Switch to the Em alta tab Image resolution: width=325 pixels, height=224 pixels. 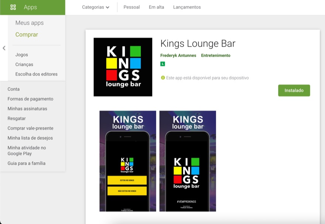pyautogui.click(x=156, y=7)
